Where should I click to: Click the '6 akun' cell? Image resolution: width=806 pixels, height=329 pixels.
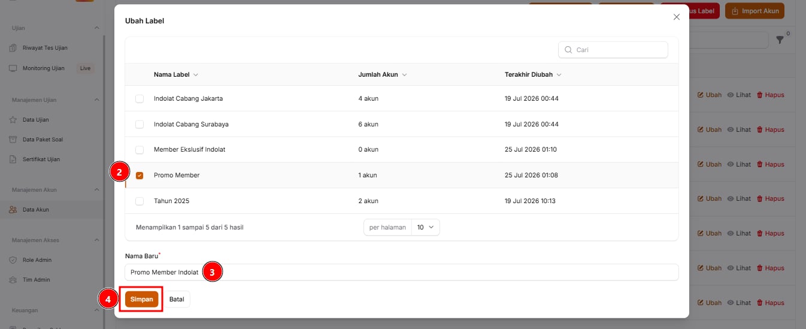click(x=368, y=124)
